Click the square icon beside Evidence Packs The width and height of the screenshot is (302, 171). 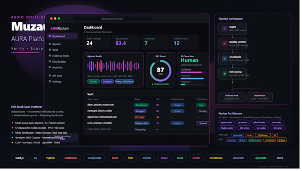point(50,56)
